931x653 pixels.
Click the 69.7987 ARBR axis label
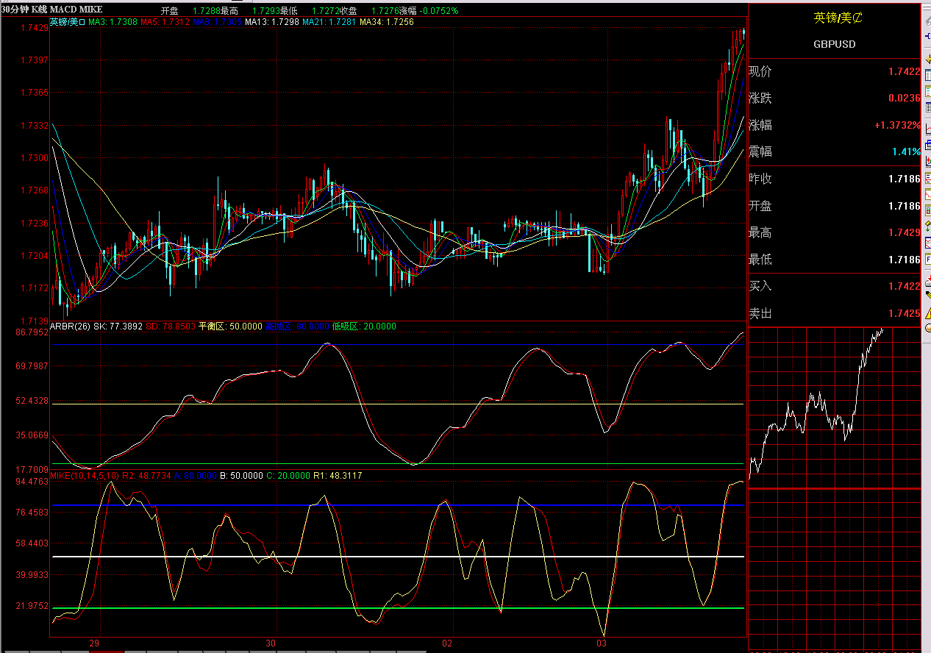pyautogui.click(x=32, y=366)
